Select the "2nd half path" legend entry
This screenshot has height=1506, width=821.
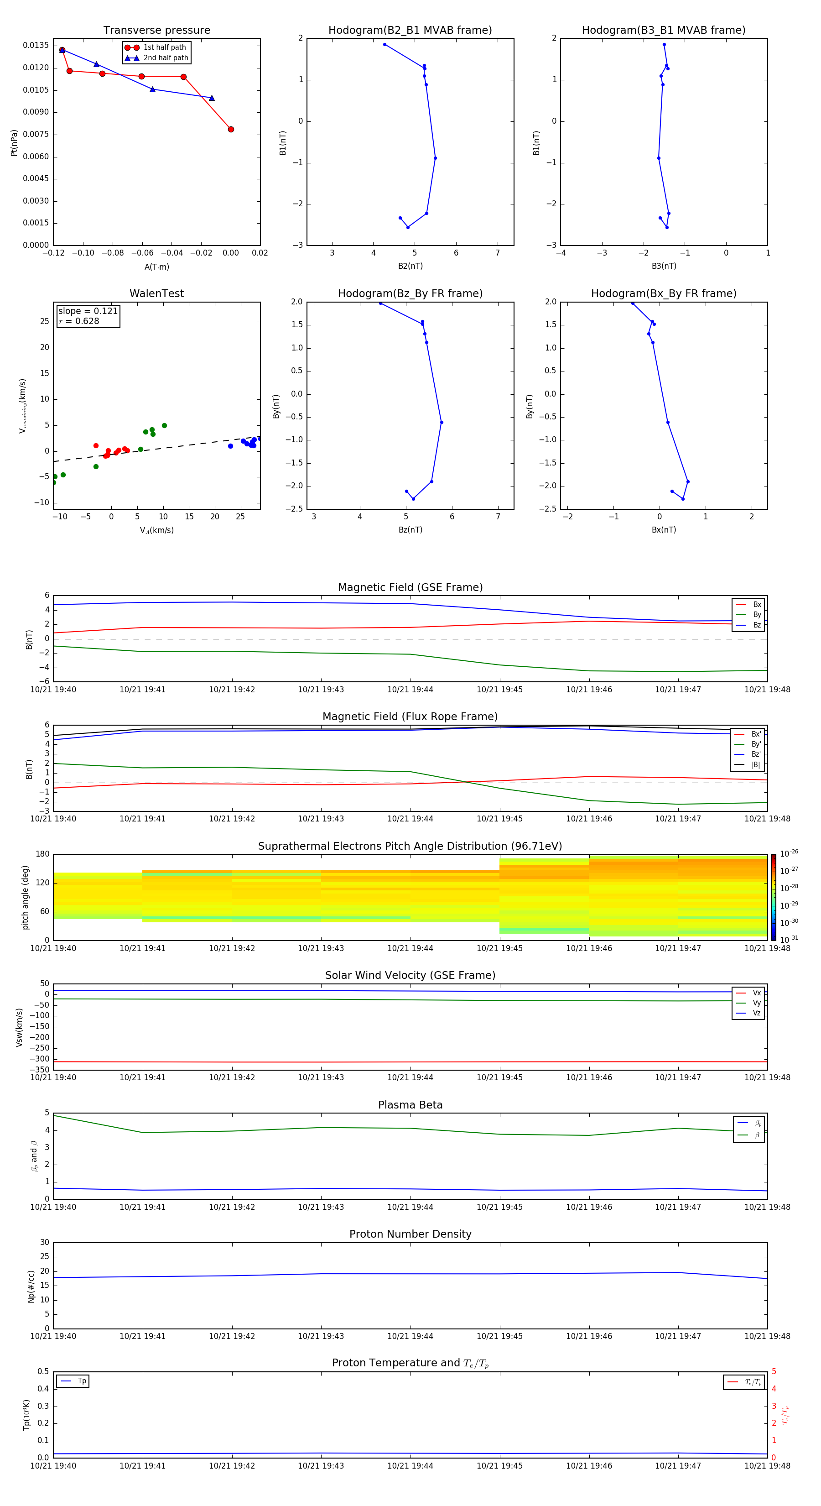[156, 58]
